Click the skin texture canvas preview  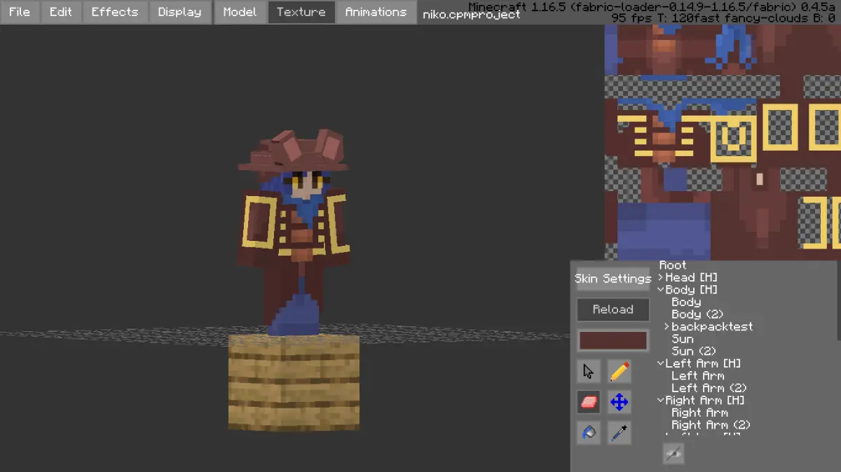(723, 143)
